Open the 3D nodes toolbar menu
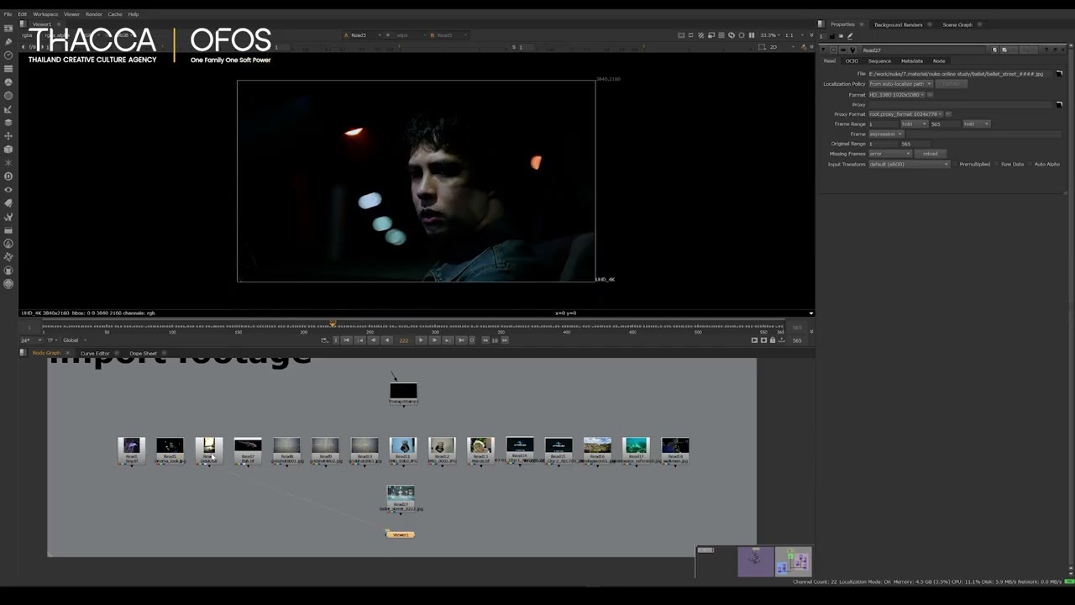1075x605 pixels. tap(8, 149)
